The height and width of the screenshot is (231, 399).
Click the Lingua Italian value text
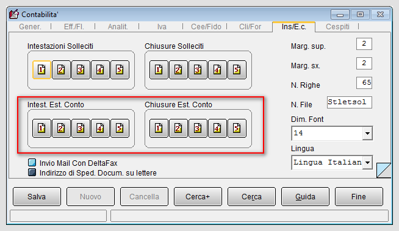[x=327, y=162]
